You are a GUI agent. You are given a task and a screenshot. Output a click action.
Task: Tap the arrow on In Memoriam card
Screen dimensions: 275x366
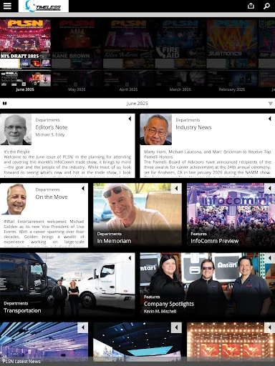pyautogui.click(x=176, y=188)
